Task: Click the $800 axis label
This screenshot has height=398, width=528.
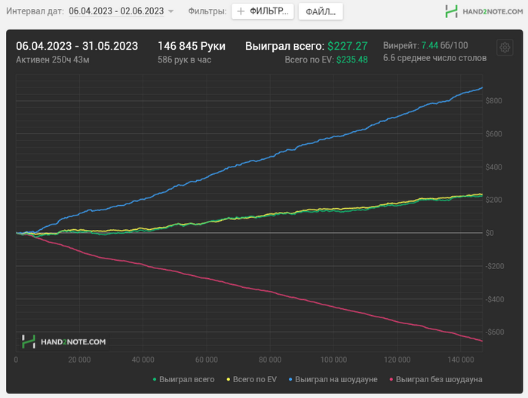Action: (x=493, y=100)
